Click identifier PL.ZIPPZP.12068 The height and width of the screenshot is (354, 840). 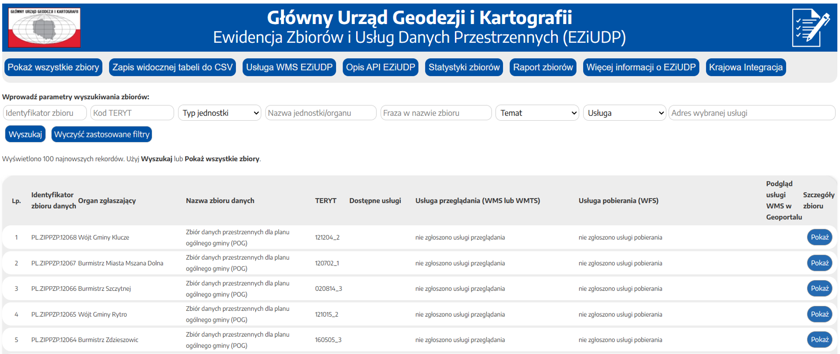pyautogui.click(x=54, y=237)
